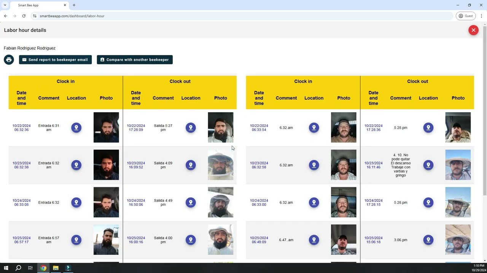Open clock-in location for 10/22/2024 06:33:54
This screenshot has width=487, height=273.
pos(314,128)
